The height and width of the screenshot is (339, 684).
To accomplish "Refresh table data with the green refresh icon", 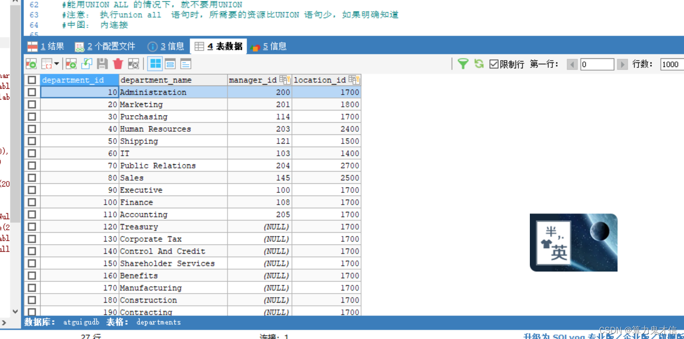I will click(x=479, y=64).
